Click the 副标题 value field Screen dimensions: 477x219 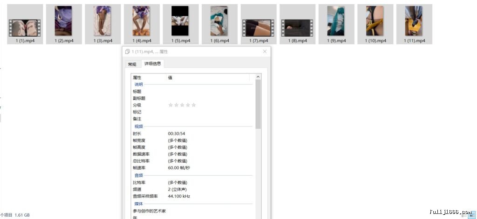209,99
